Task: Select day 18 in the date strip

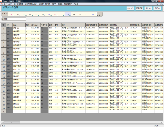Action: coord(67,14)
